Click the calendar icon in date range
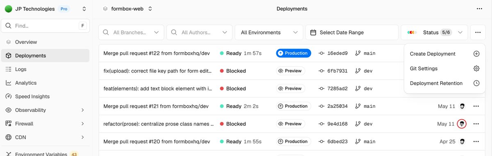Screen dimensions: 492x156 pyautogui.click(x=313, y=32)
